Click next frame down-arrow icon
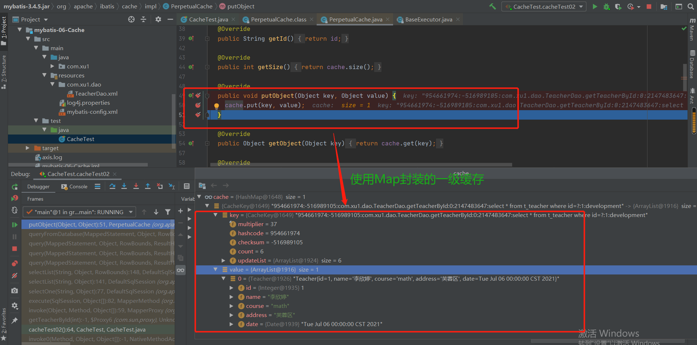The image size is (697, 345). [156, 212]
